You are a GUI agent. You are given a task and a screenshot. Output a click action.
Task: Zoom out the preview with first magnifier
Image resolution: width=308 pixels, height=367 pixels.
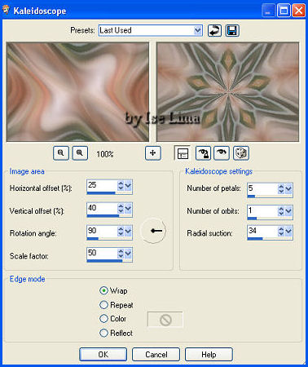(61, 153)
